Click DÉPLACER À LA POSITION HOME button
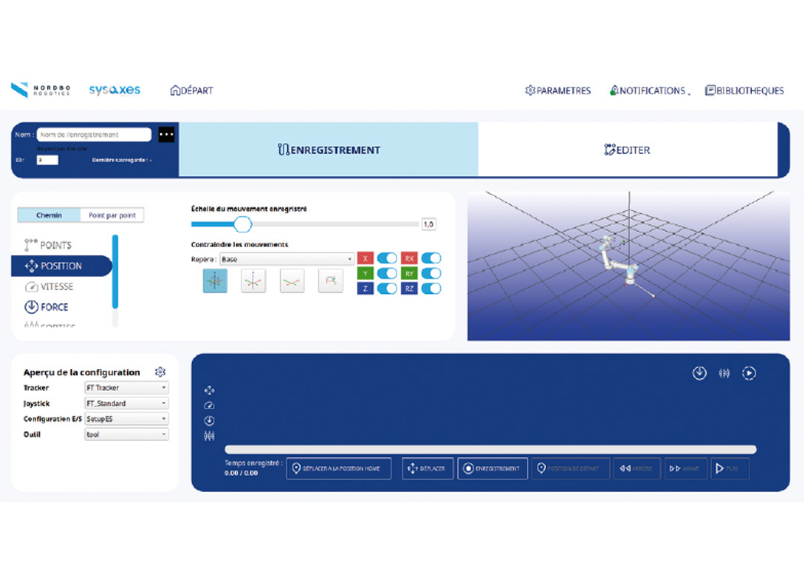Screen dimensions: 804x574 click(338, 468)
